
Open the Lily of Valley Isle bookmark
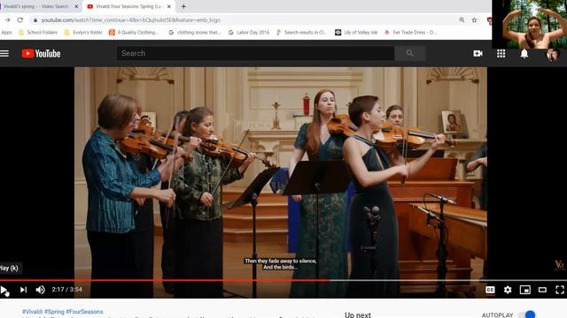tap(356, 33)
